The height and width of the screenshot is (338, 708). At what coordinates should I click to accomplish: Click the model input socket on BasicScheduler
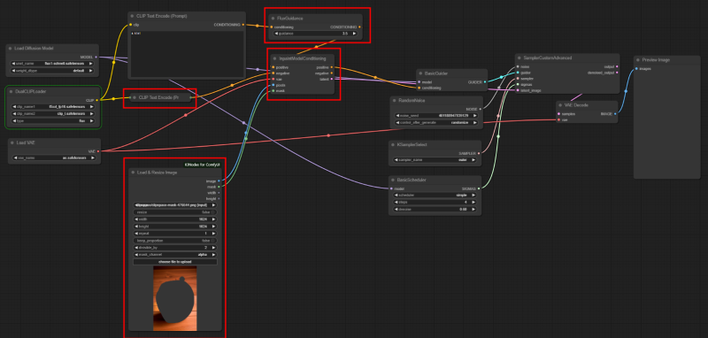point(391,188)
